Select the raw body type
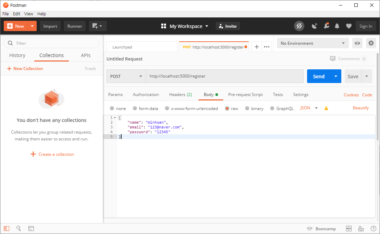Viewport: 380px width, 234px height. click(x=227, y=108)
